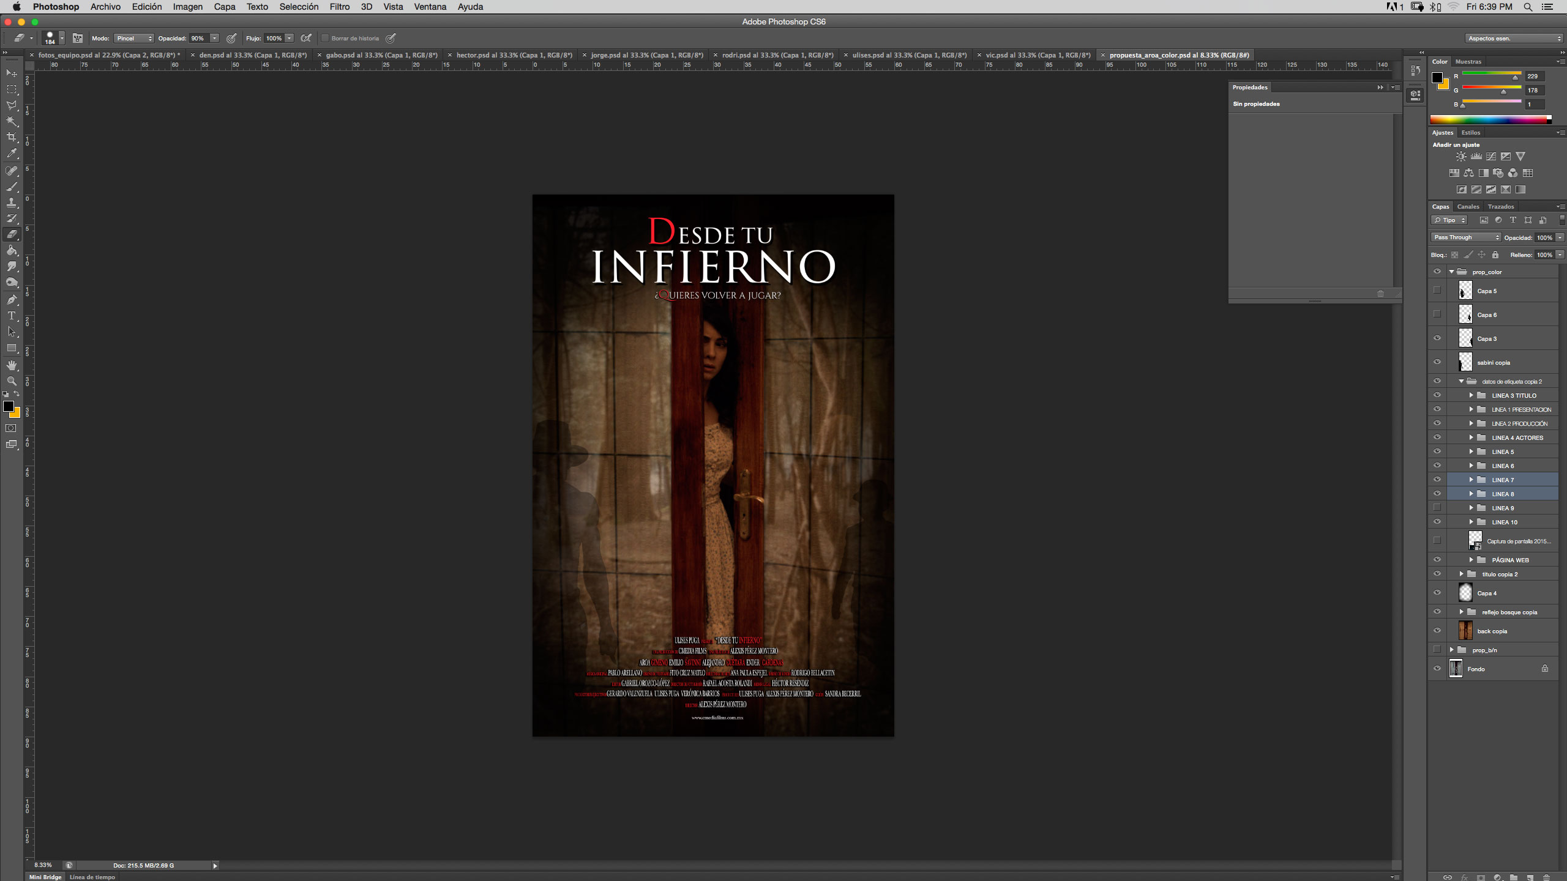Select the Move tool
Image resolution: width=1567 pixels, height=881 pixels.
pos(12,73)
